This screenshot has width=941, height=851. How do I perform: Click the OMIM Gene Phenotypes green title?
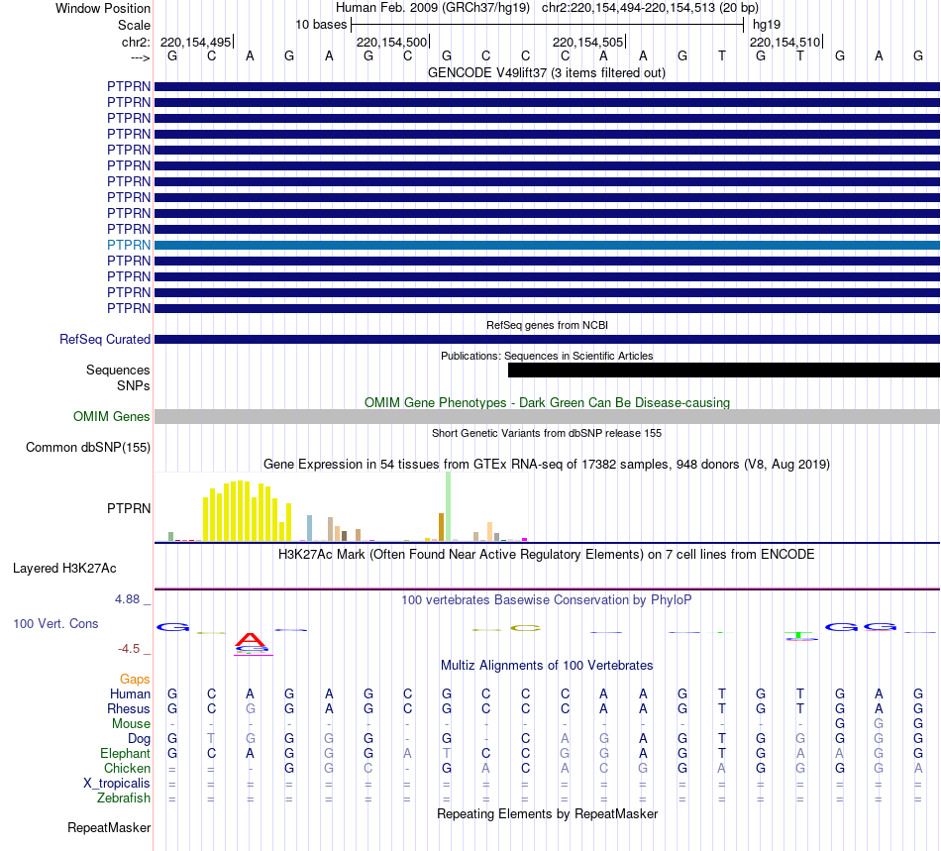[547, 402]
